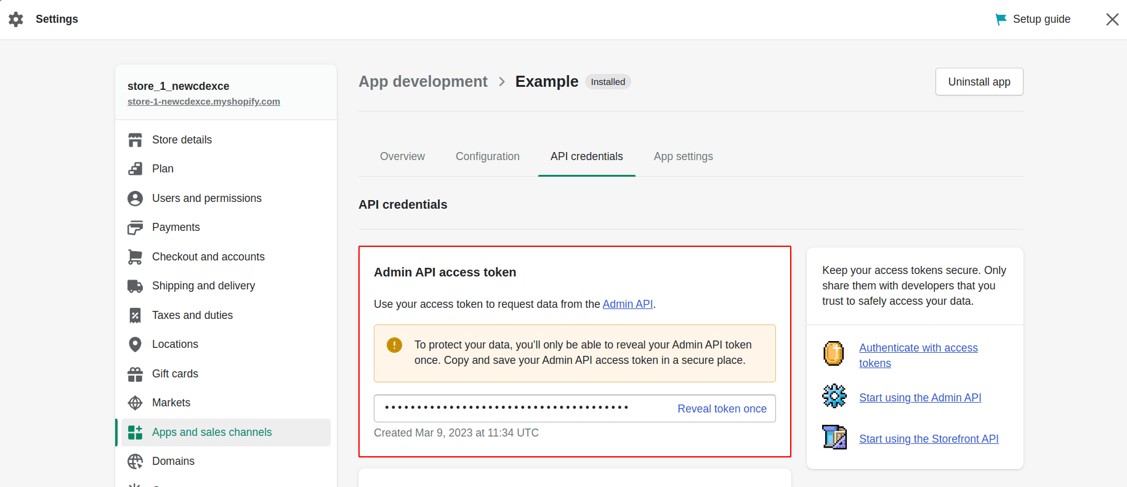
Task: Click the Domains globe icon
Action: [x=135, y=461]
